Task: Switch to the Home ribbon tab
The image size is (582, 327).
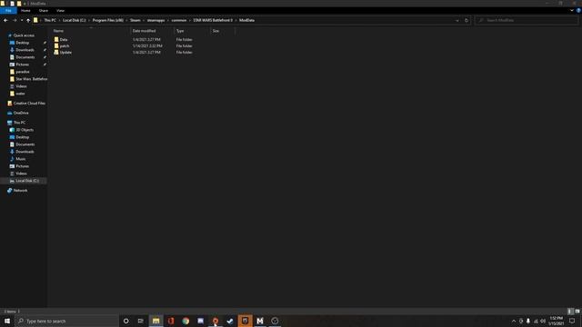Action: [x=25, y=11]
